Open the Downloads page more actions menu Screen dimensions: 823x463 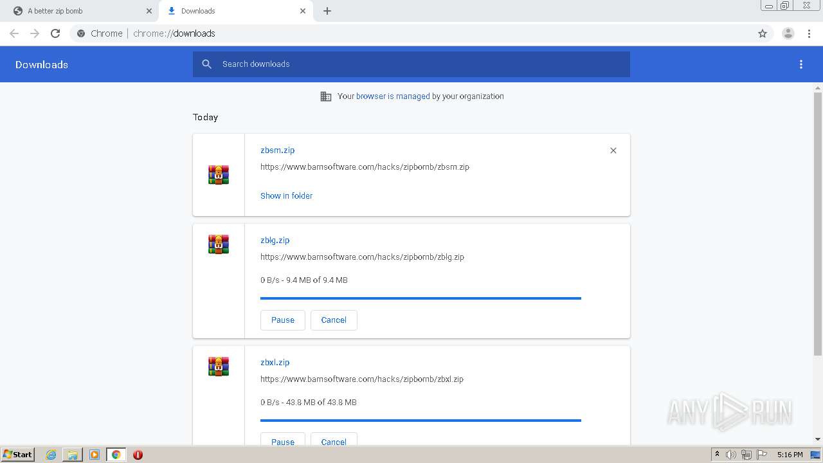(x=801, y=64)
